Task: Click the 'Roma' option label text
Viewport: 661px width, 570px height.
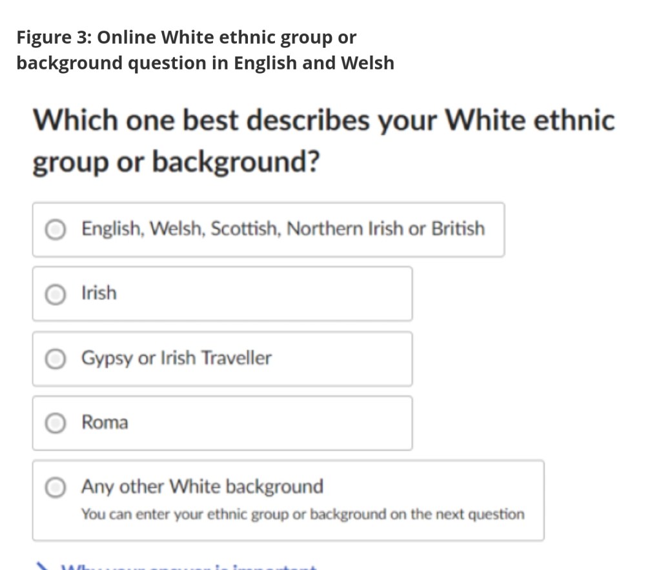Action: tap(105, 423)
